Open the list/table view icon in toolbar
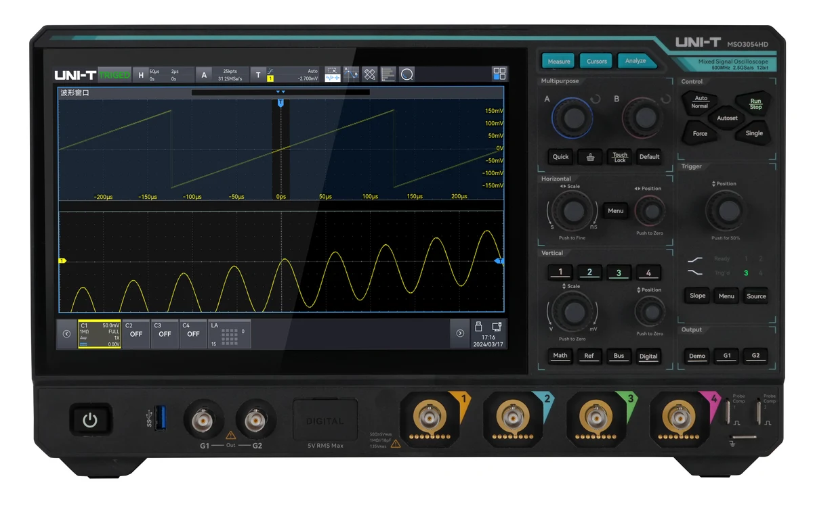The height and width of the screenshot is (510, 813). click(x=388, y=74)
